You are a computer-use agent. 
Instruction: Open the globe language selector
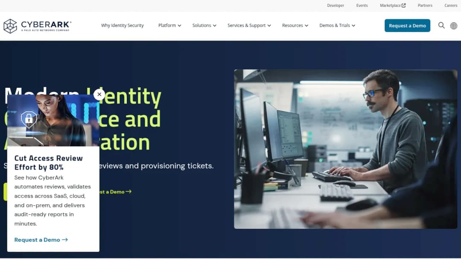point(454,26)
